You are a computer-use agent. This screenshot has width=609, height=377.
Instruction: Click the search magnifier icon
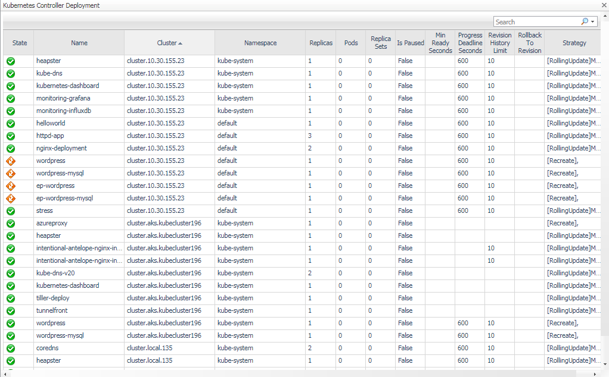pyautogui.click(x=584, y=21)
